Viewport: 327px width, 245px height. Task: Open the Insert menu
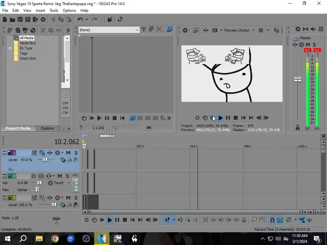pos(40,11)
